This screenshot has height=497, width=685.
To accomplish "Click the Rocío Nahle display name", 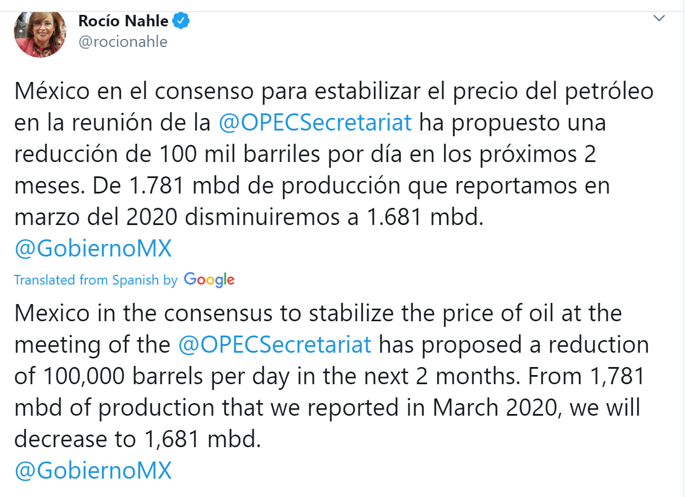I will [x=123, y=22].
